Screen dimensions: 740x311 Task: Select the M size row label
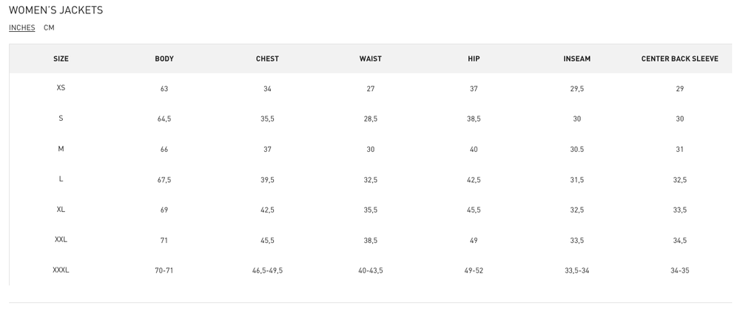(x=61, y=149)
